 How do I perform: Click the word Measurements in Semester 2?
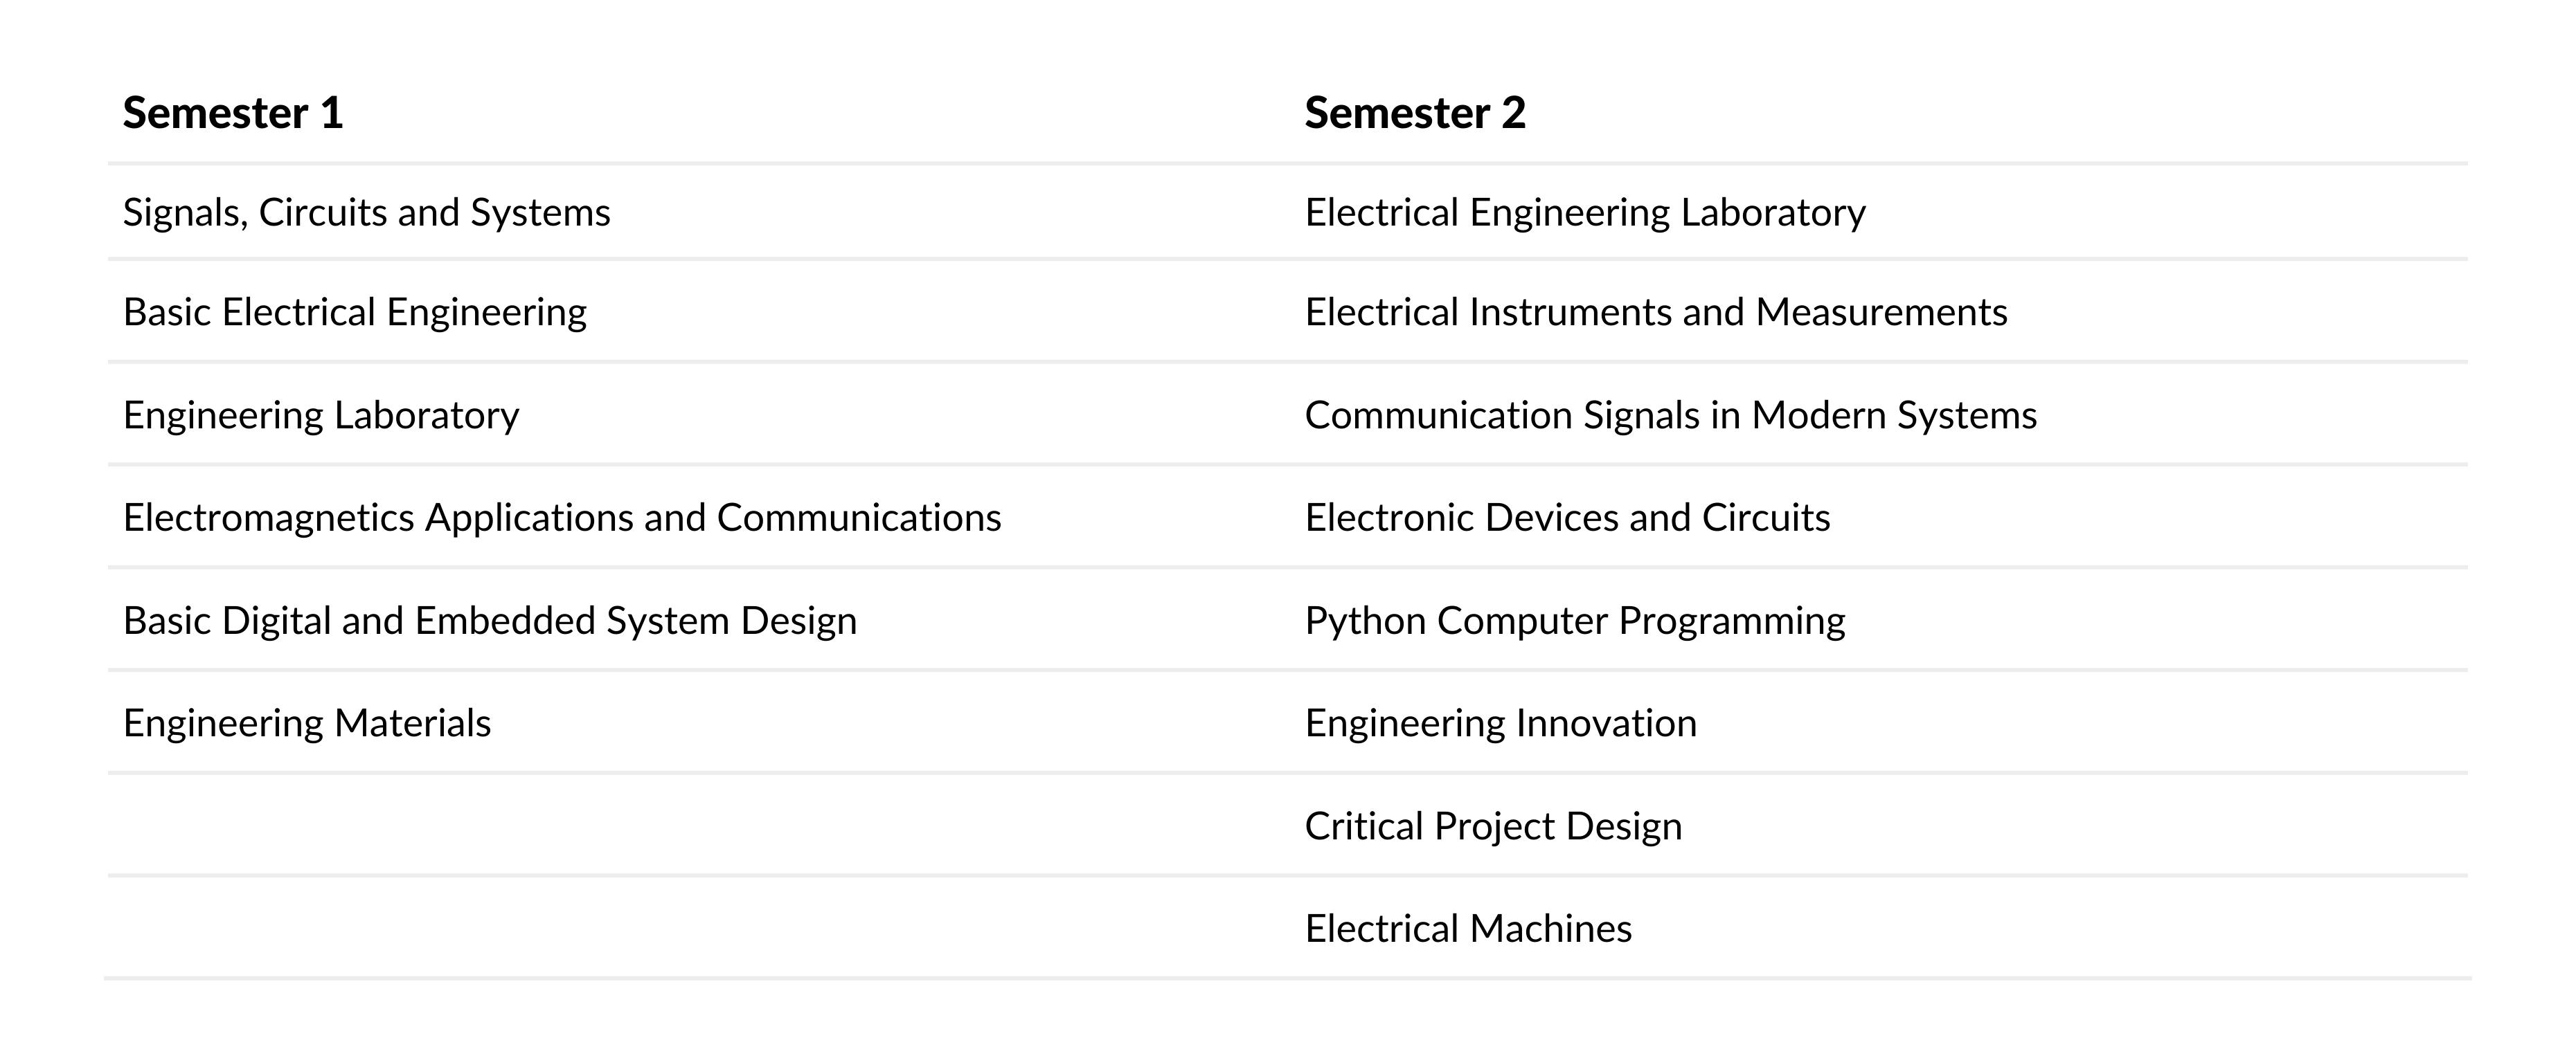click(1882, 313)
